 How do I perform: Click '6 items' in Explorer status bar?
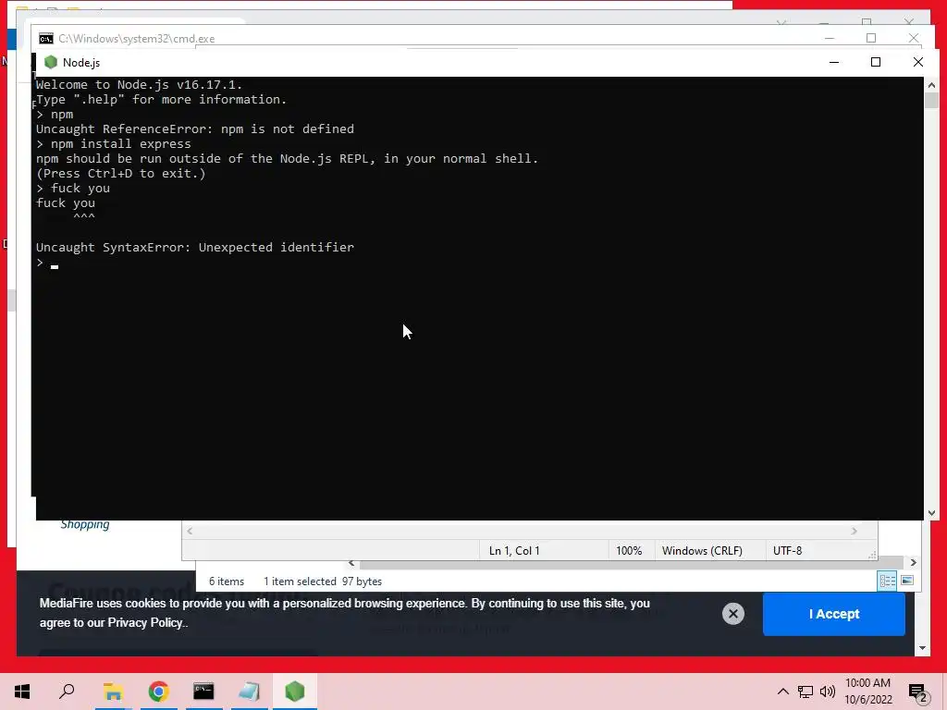coord(227,581)
